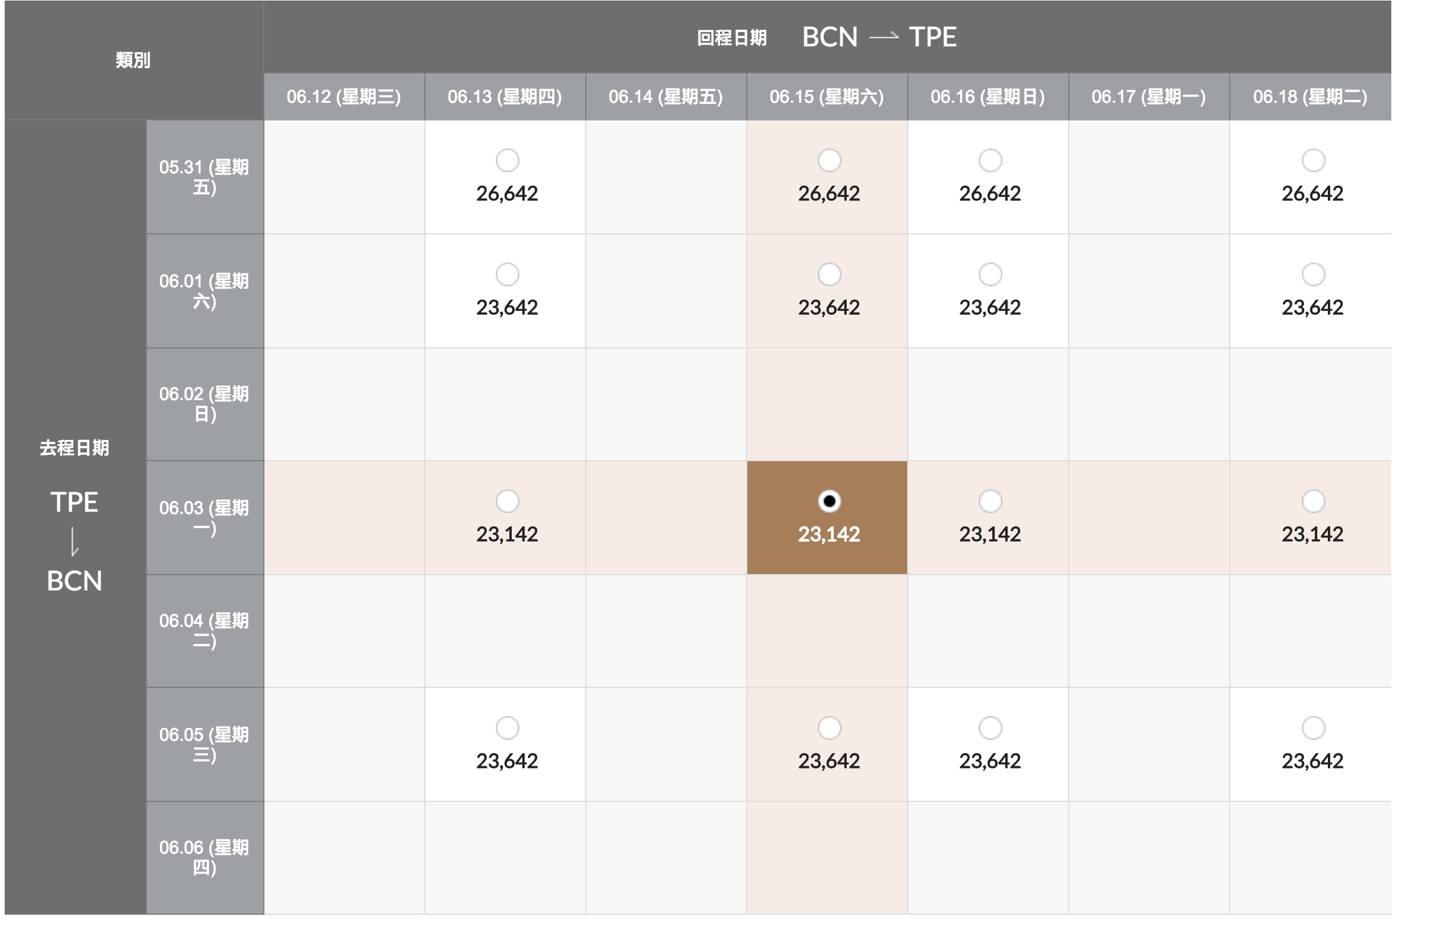Select 06.01 departure with 06.13 return fare
The height and width of the screenshot is (933, 1443).
(507, 274)
